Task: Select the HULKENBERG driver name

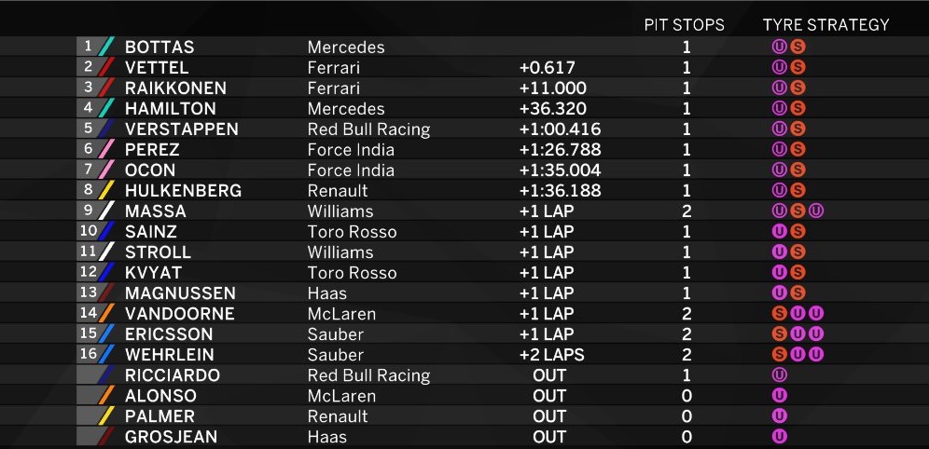Action: [183, 190]
